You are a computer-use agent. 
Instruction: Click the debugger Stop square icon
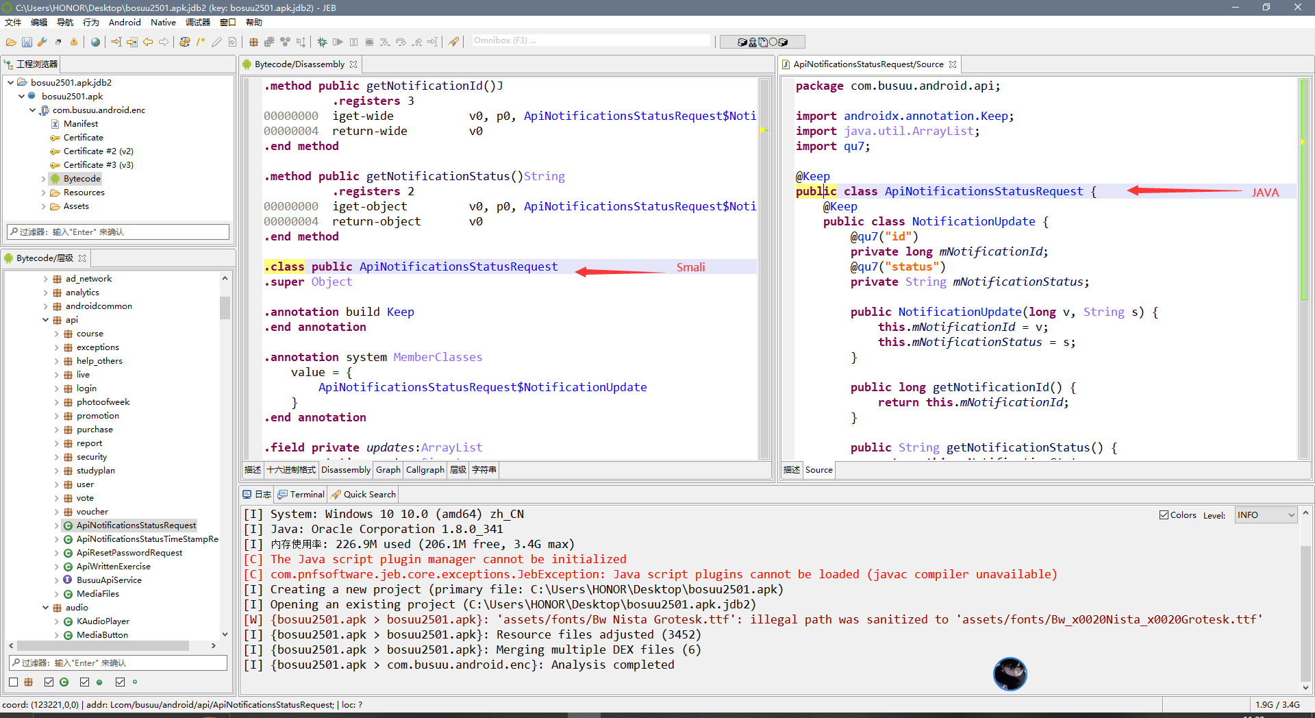coord(369,42)
